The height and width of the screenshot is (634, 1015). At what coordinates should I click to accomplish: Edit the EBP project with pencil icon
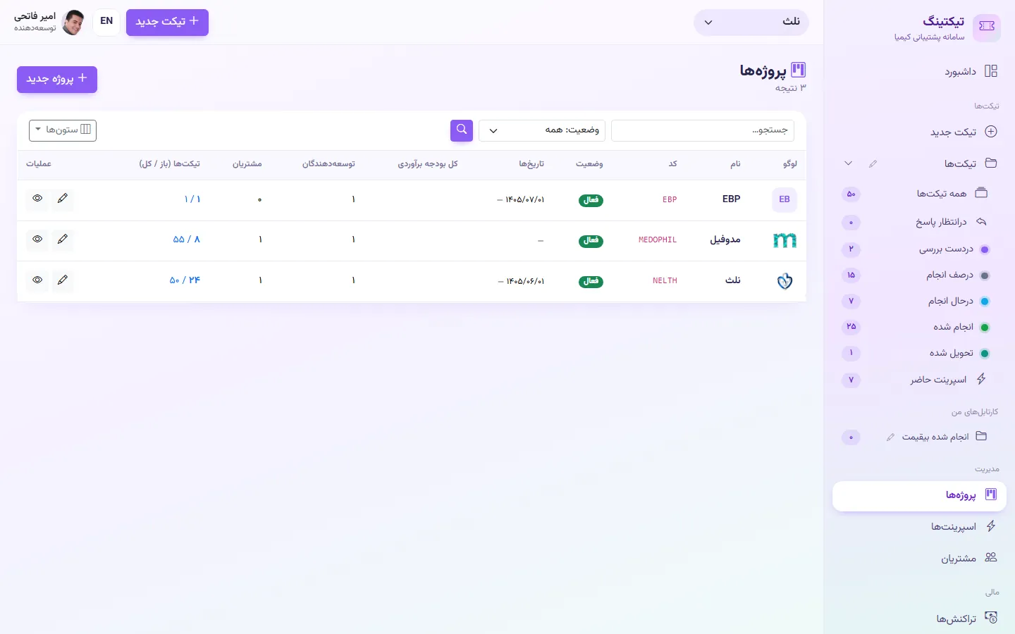coord(63,199)
